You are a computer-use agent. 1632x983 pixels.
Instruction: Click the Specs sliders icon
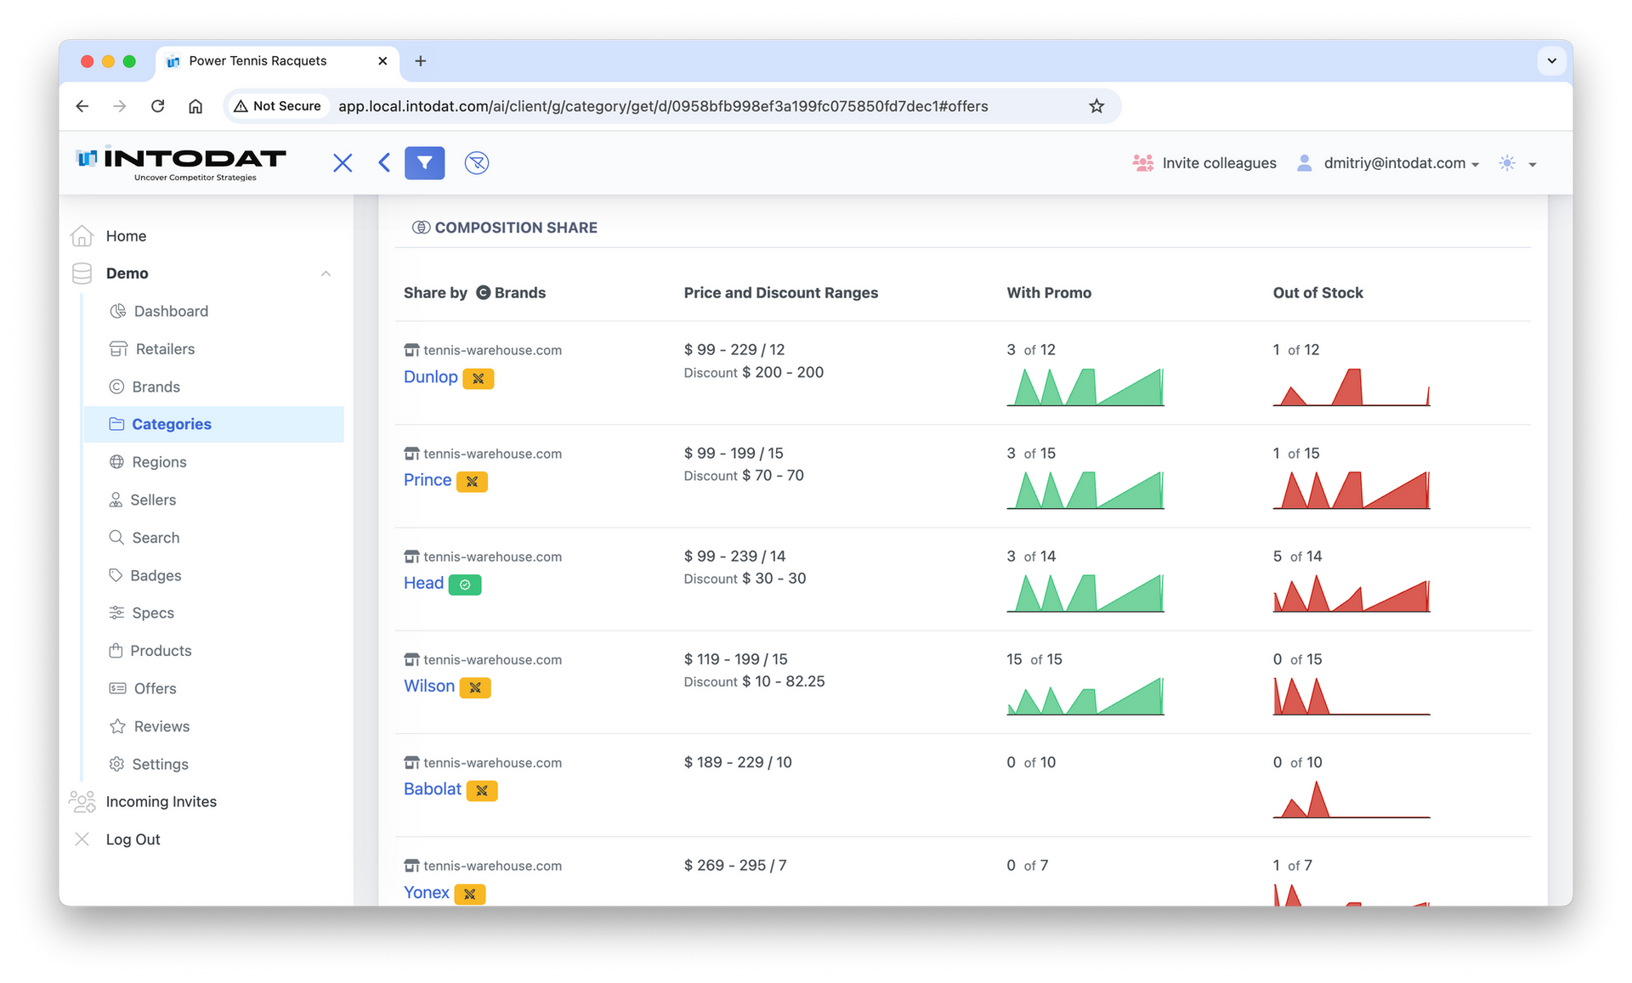(x=116, y=613)
